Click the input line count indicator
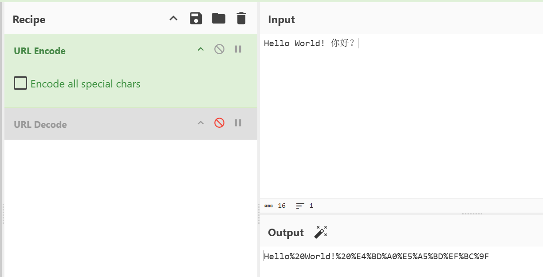 pyautogui.click(x=305, y=206)
